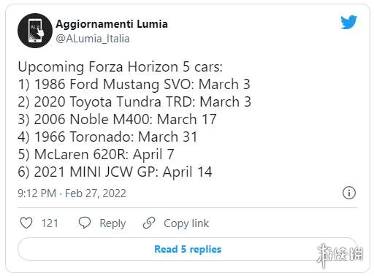Viewport: 374px width, 276px height.
Task: Visit the @ALumia_Italia handle
Action: (x=93, y=39)
